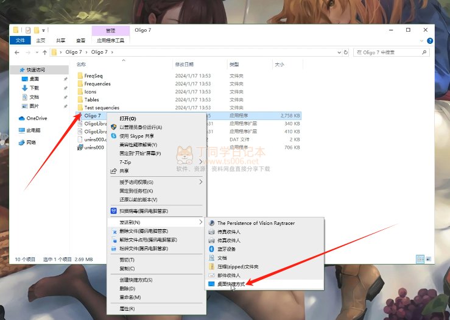The height and width of the screenshot is (320, 450).
Task: Choose 属性(R) in the context menu
Action: 156,308
